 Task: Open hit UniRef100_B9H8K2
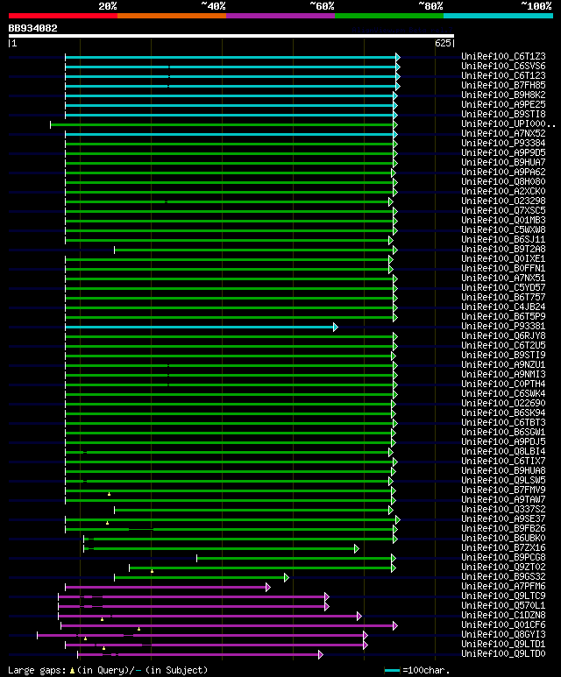tap(503, 95)
